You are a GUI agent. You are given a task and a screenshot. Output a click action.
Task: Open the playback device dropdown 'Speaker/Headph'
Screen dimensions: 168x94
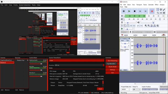tap(162, 32)
